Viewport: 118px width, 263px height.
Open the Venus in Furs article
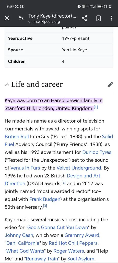[x=25, y=168]
